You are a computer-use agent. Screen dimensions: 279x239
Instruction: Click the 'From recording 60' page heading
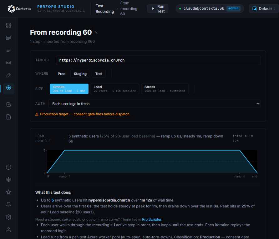coord(61,32)
